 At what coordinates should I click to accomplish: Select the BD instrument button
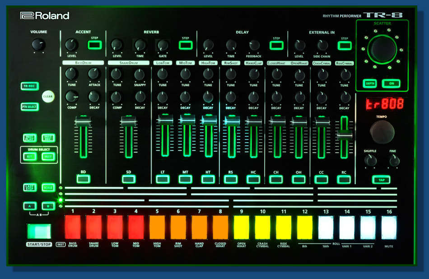pyautogui.click(x=83, y=179)
